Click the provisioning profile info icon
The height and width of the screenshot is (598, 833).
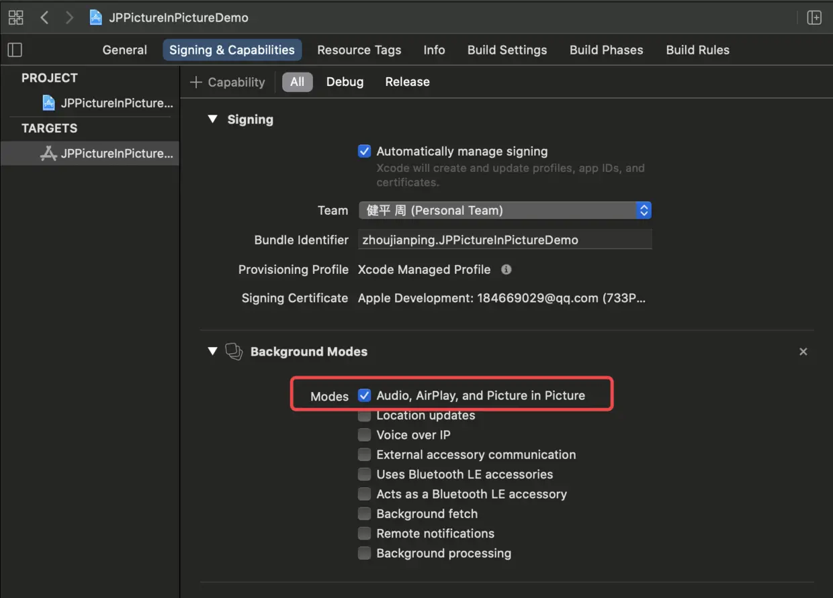[507, 269]
